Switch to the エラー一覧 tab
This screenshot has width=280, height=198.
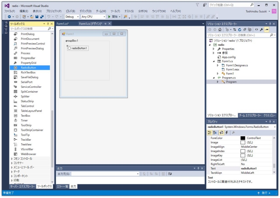(x=62, y=186)
